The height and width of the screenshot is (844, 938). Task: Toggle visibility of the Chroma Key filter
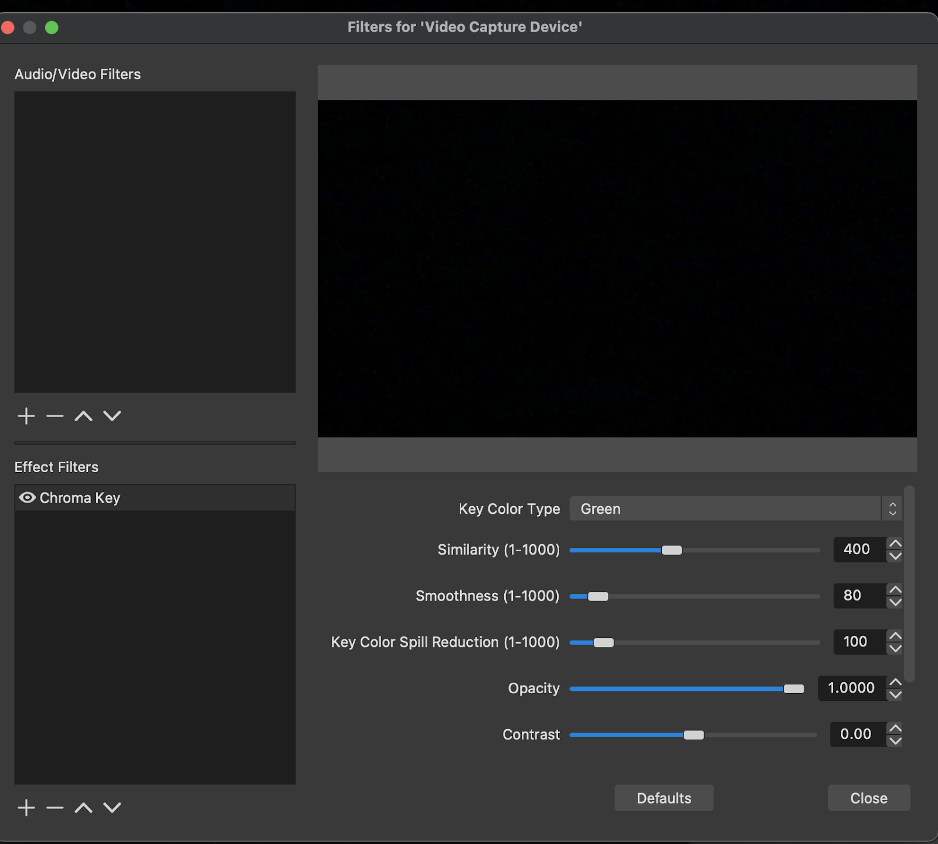click(x=27, y=498)
